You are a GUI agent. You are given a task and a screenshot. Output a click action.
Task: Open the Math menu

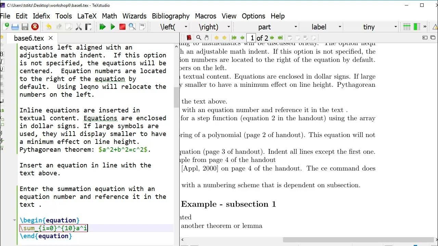click(109, 16)
